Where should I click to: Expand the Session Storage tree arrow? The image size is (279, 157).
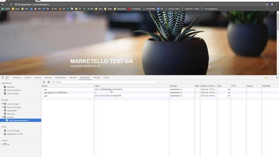pyautogui.click(x=3, y=107)
